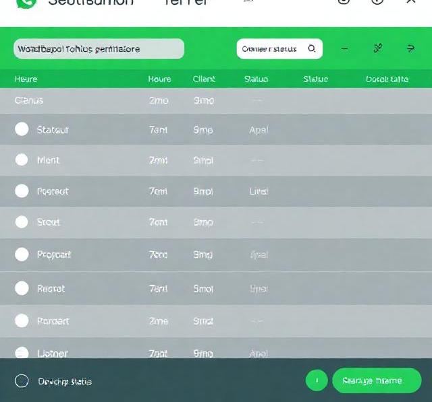This screenshot has width=432, height=402.
Task: Sort by the 'Houre' column header
Action: [x=159, y=79]
